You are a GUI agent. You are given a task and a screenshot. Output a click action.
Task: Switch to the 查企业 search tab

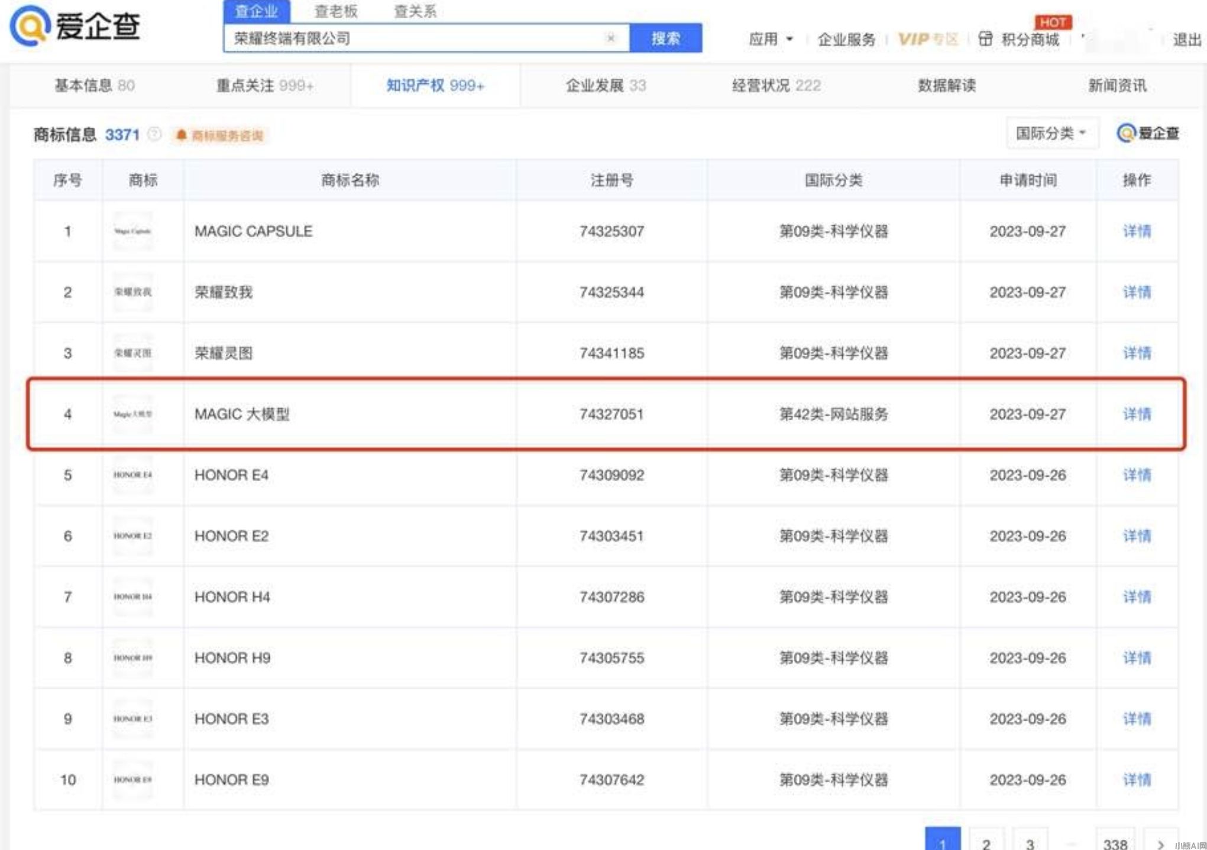pyautogui.click(x=257, y=11)
